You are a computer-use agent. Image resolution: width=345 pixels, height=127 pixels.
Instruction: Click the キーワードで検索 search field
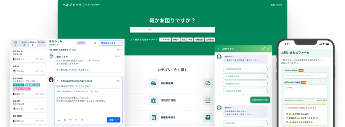pos(172,30)
